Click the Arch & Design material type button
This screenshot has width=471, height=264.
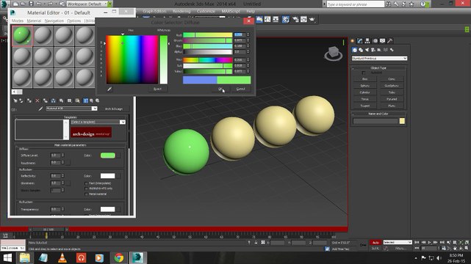point(114,109)
